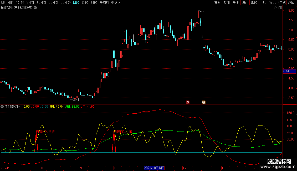Select the 15分钟 period tab
The width and height of the screenshot is (297, 171).
[42, 2]
